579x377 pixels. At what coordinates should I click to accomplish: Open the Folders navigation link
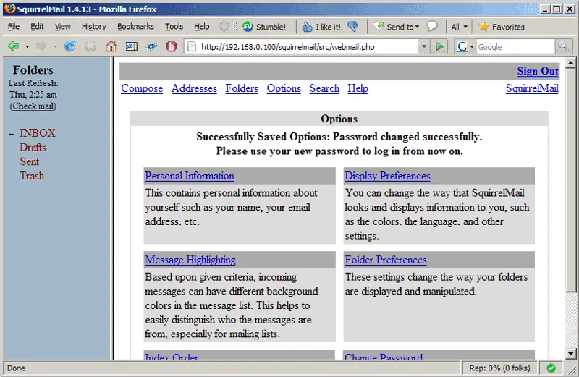tap(242, 88)
